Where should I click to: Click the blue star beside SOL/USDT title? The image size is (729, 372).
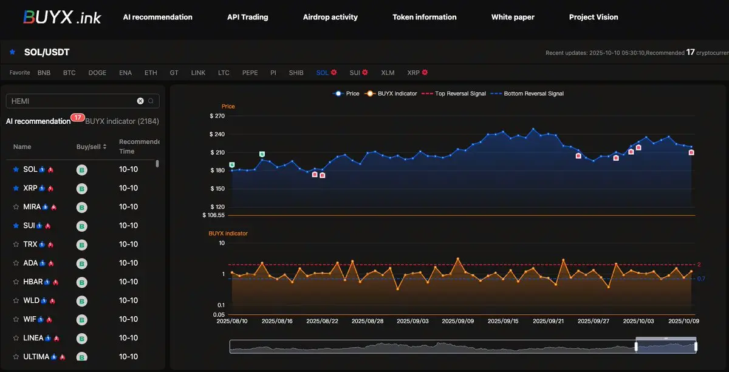tap(12, 53)
